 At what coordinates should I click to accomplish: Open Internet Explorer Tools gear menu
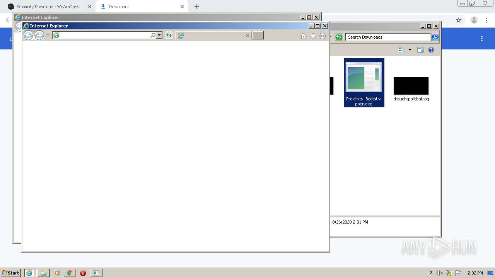(323, 36)
